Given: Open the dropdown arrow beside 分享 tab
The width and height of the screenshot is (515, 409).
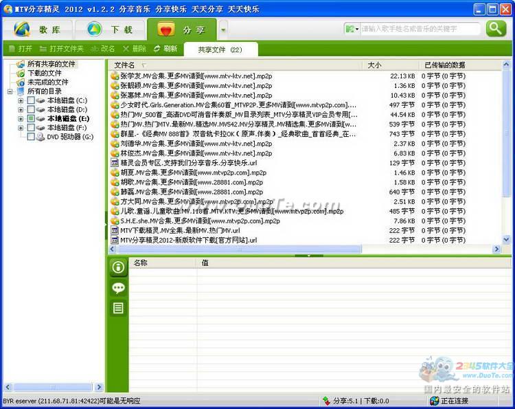Looking at the screenshot, I should [x=223, y=30].
